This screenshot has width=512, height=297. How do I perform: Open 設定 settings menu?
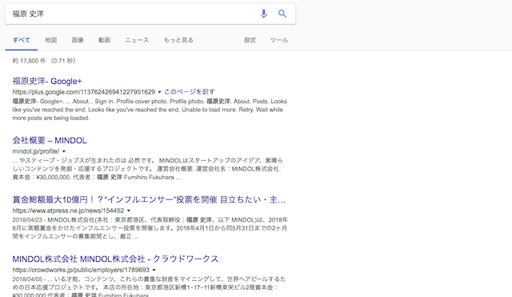click(x=250, y=40)
